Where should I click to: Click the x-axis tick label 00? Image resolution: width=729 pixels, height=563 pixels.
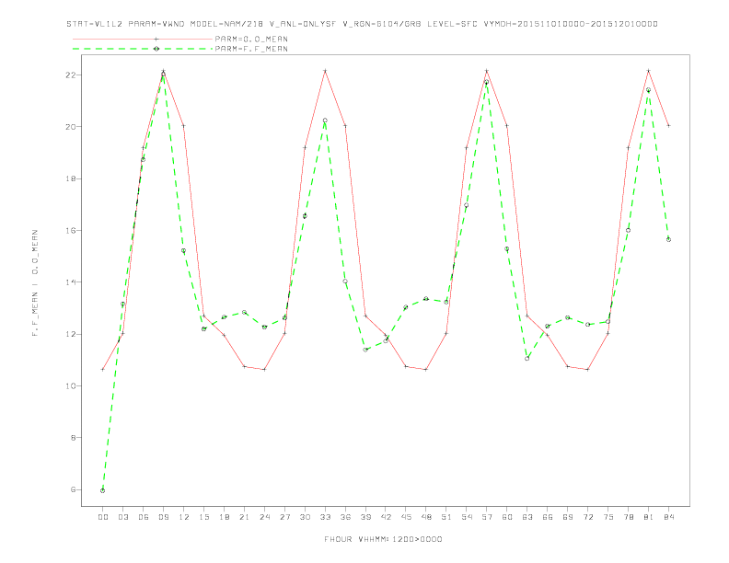103,517
